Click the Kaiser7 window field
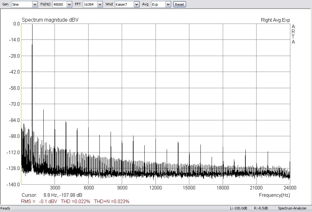The width and height of the screenshot is (312, 212). [125, 4]
